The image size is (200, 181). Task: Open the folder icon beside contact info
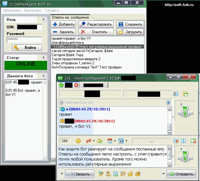pyautogui.click(x=185, y=94)
